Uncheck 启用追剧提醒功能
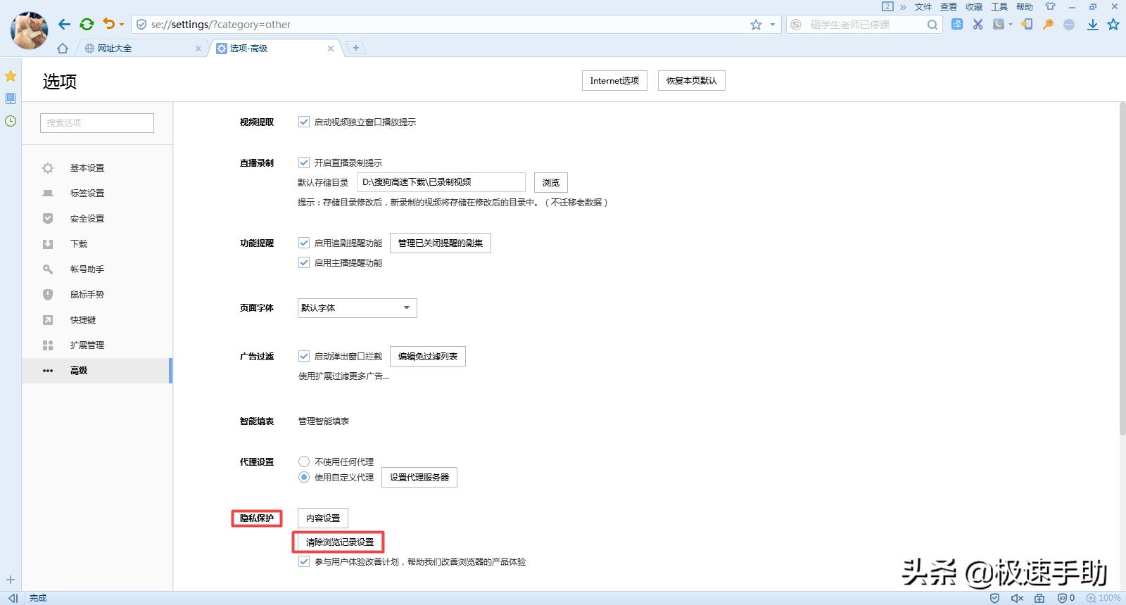 304,243
